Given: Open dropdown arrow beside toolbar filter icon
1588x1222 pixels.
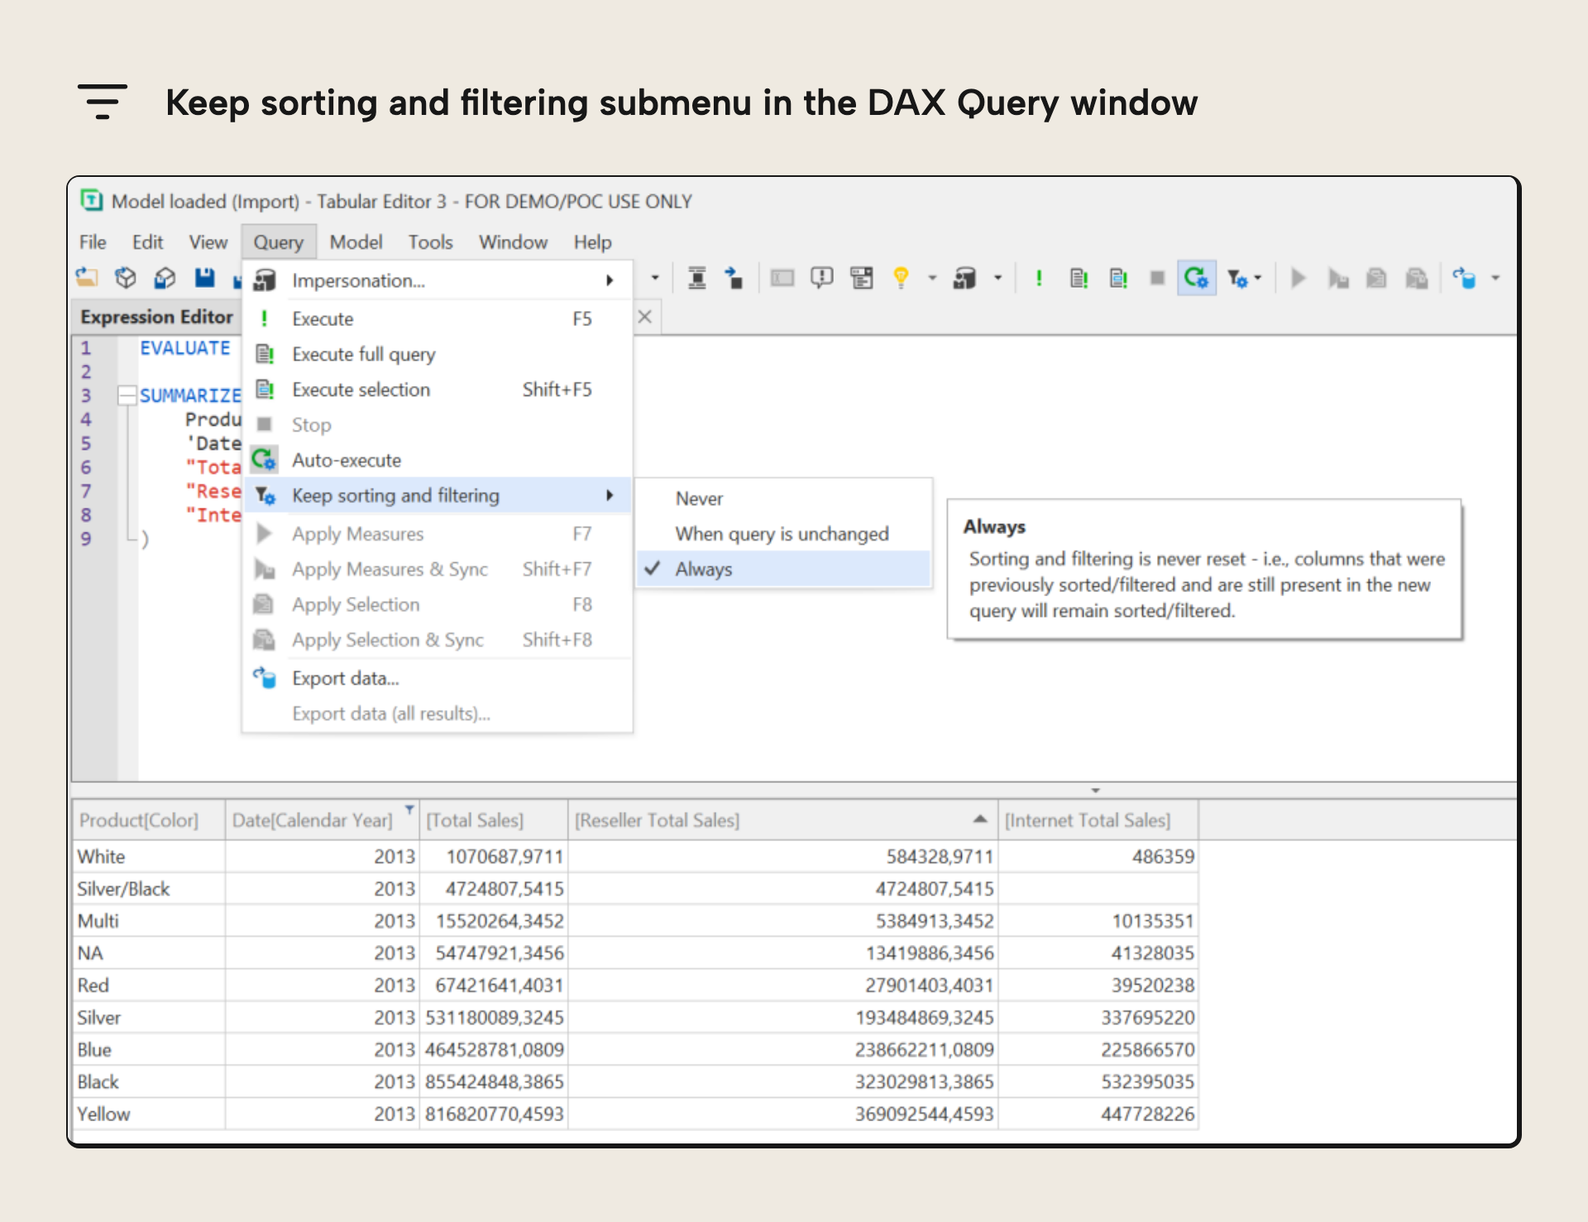Looking at the screenshot, I should pyautogui.click(x=1258, y=279).
